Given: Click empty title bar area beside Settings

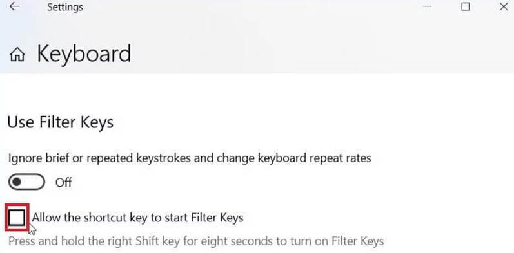Looking at the screenshot, I should [249, 7].
